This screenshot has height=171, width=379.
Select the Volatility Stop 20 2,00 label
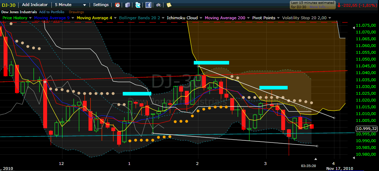[304, 18]
